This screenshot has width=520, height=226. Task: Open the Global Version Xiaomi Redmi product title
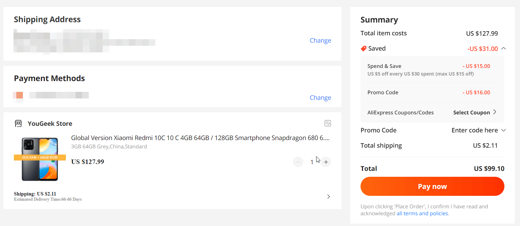coord(200,138)
